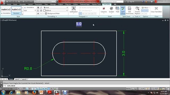170x95 pixels.
Task: Click the Close Text Editor button
Action: point(156,10)
